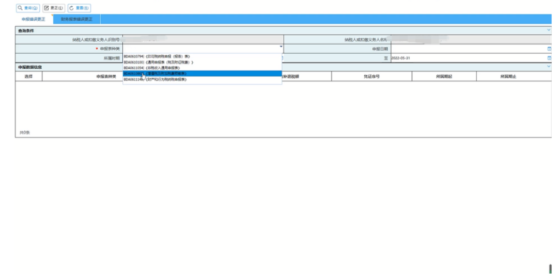Viewport: 558px width, 274px height.
Task: Switch to the 申报错误更正 tab
Action: [x=34, y=19]
